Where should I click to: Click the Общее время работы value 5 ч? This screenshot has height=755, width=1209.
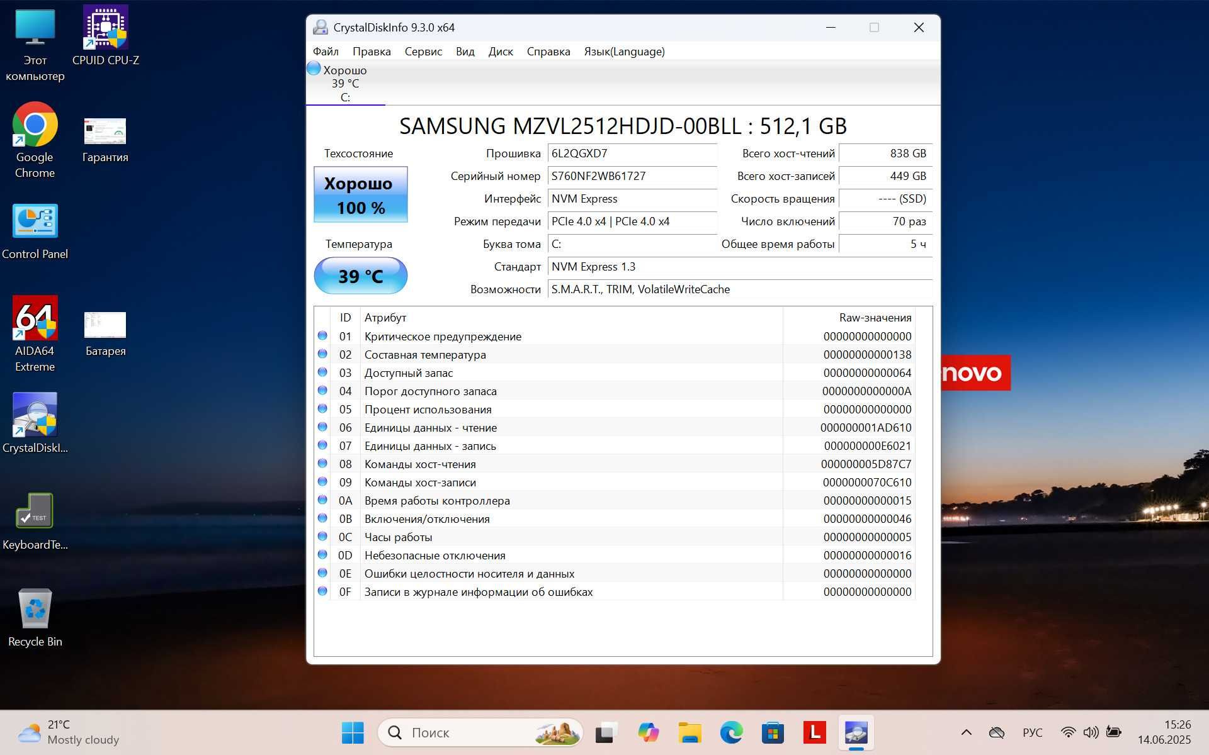click(885, 244)
